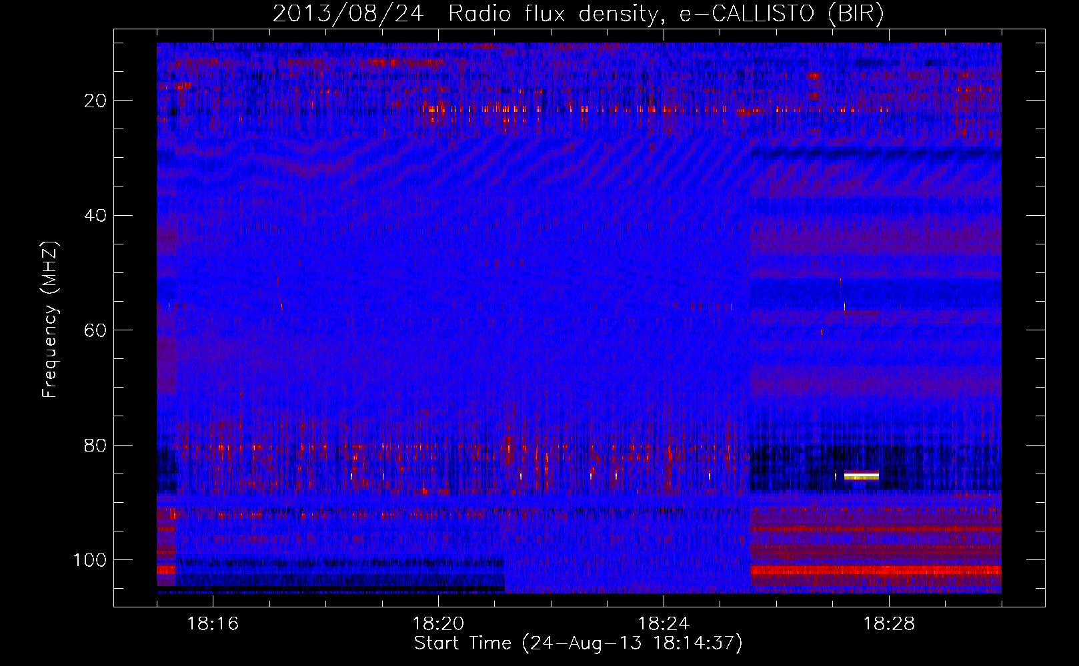Click the 80 frequency tick label
The height and width of the screenshot is (666, 1079).
[x=96, y=445]
